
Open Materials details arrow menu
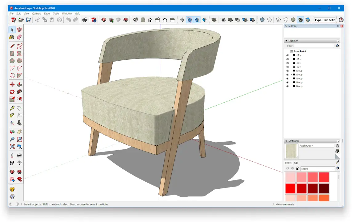[x=338, y=168]
